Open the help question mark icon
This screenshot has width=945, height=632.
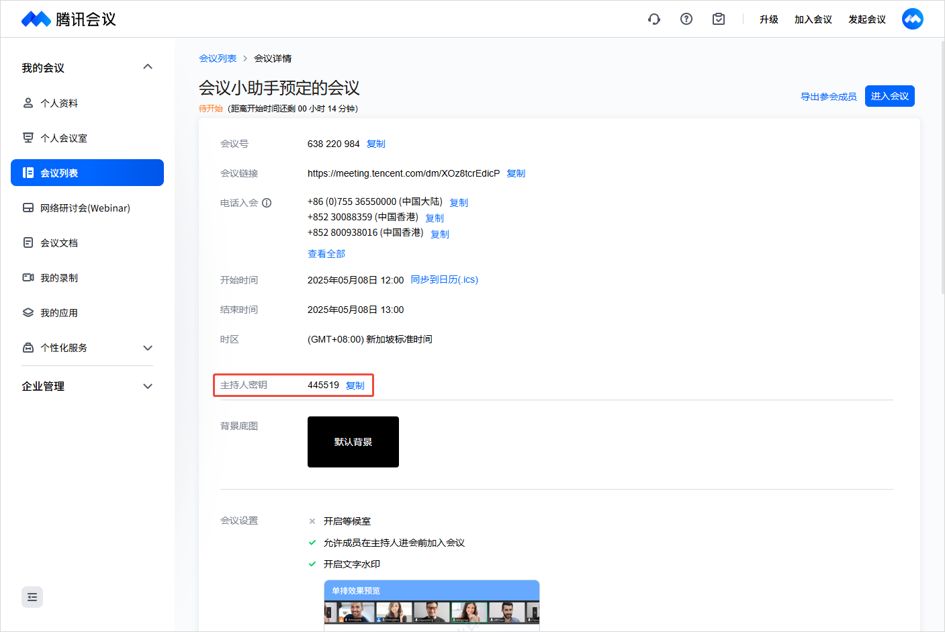coord(686,19)
